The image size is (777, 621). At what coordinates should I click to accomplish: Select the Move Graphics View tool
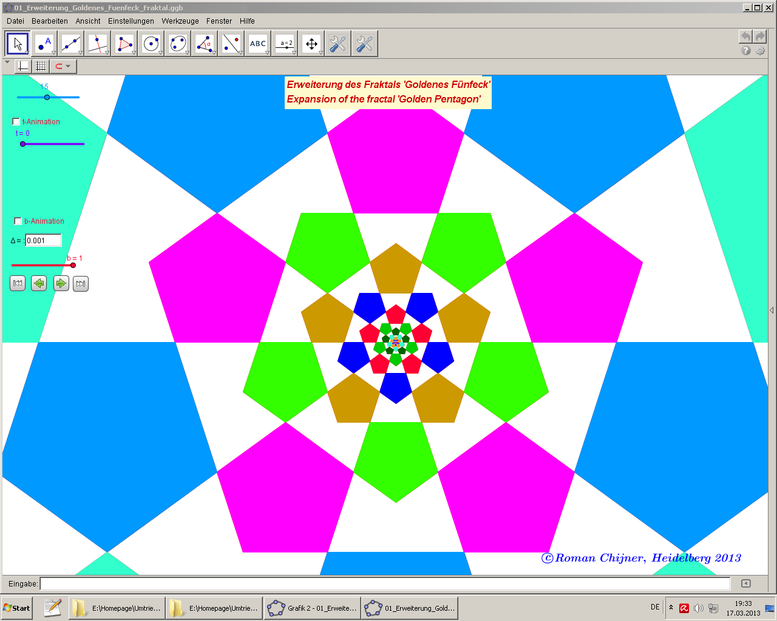(x=311, y=44)
